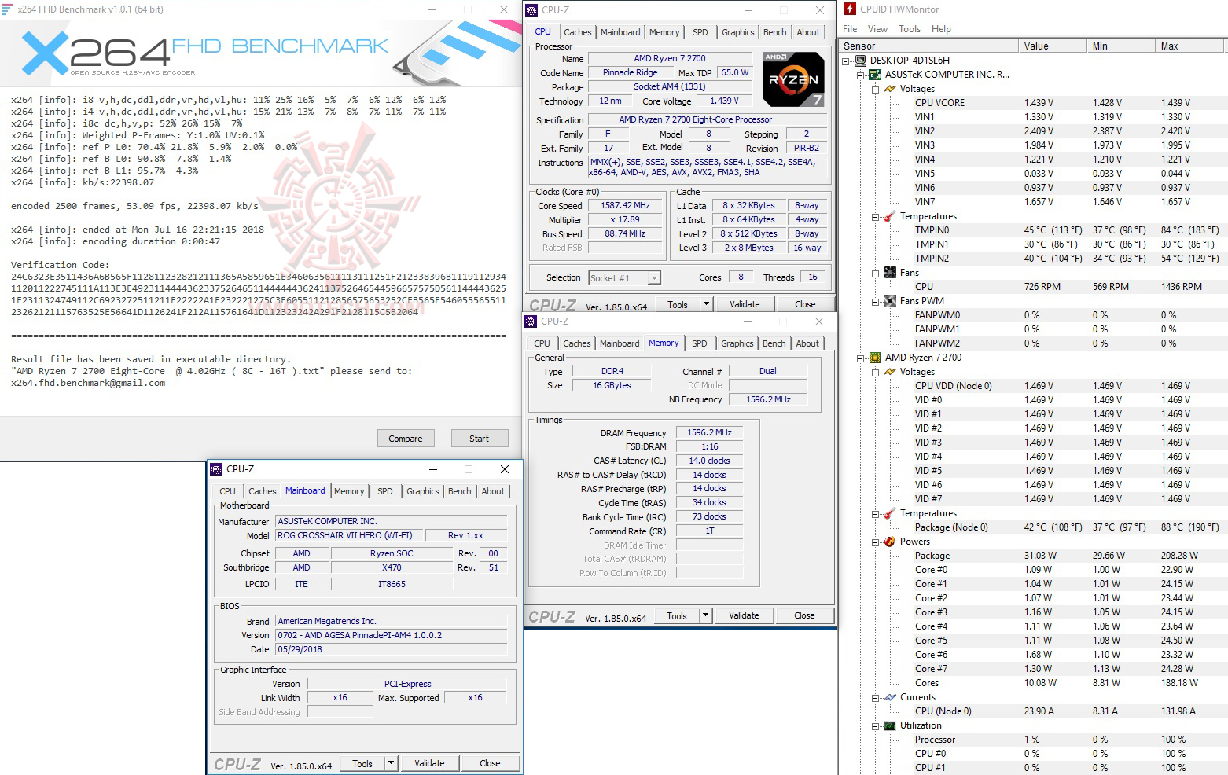Open the View menu in HWMonitor
This screenshot has width=1228, height=775.
pos(877,28)
